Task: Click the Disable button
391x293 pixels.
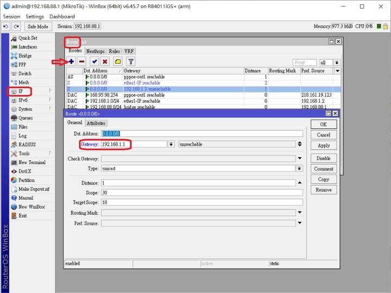Action: 324,158
